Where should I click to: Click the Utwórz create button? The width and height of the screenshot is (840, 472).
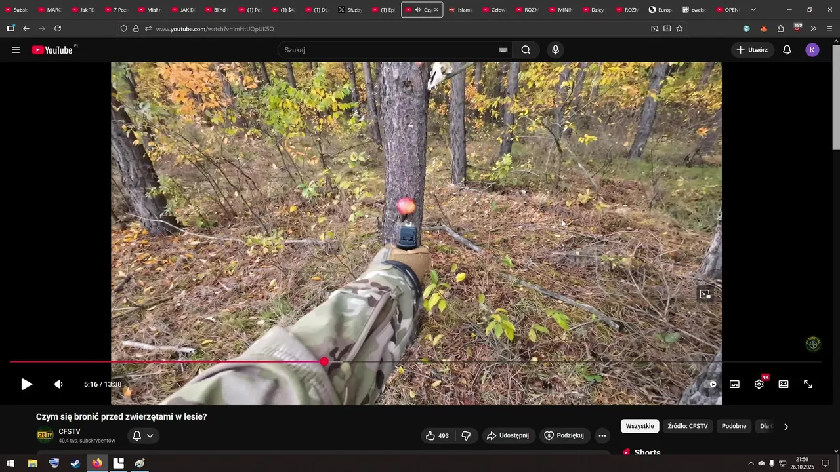pyautogui.click(x=752, y=50)
